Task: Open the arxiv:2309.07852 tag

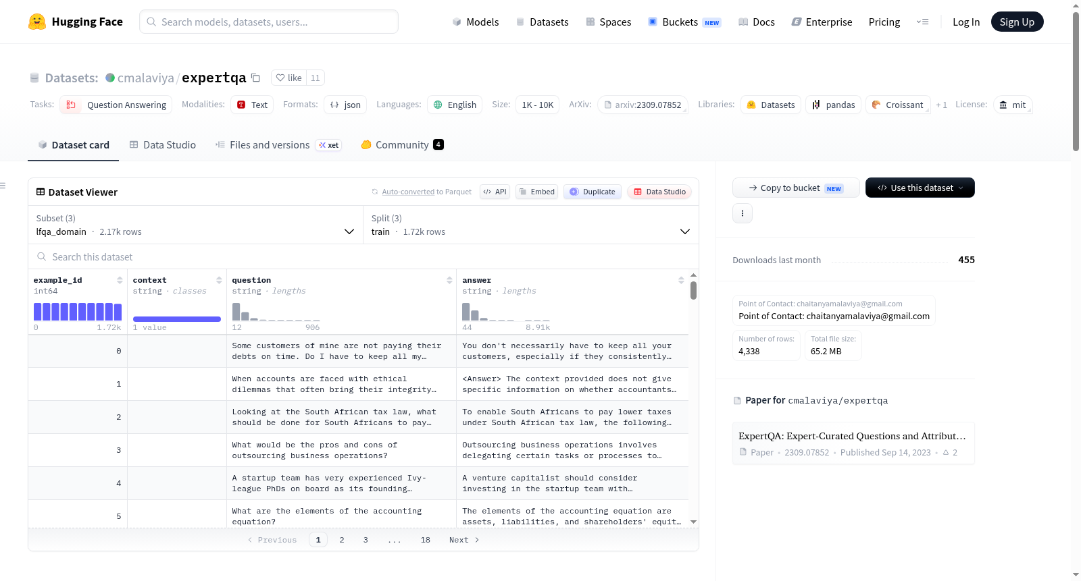Action: [643, 105]
